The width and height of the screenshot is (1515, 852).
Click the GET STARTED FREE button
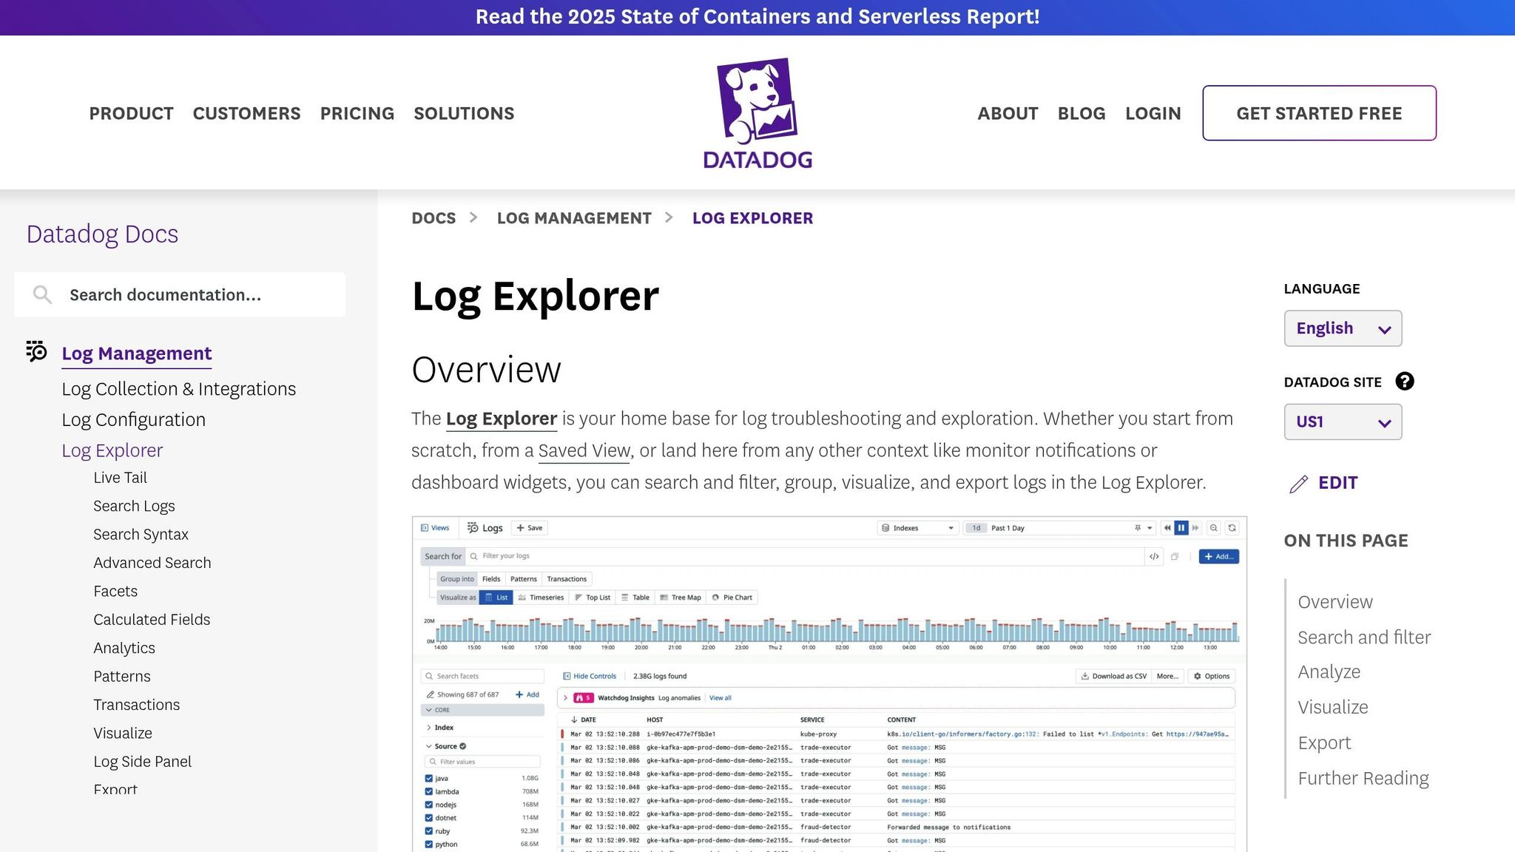[1319, 112]
